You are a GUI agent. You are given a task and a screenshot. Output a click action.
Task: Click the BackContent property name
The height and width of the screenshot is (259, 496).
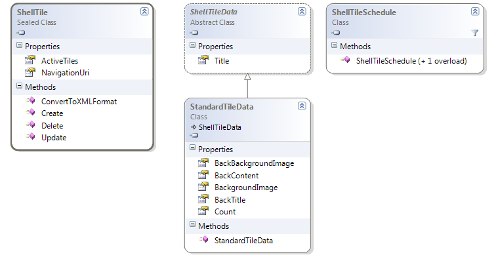click(x=237, y=176)
